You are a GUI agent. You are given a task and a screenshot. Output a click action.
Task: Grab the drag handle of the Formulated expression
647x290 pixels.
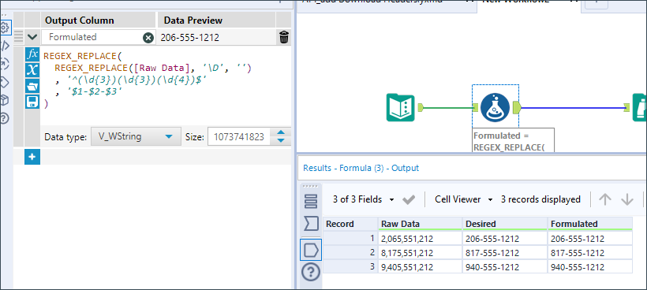(19, 37)
